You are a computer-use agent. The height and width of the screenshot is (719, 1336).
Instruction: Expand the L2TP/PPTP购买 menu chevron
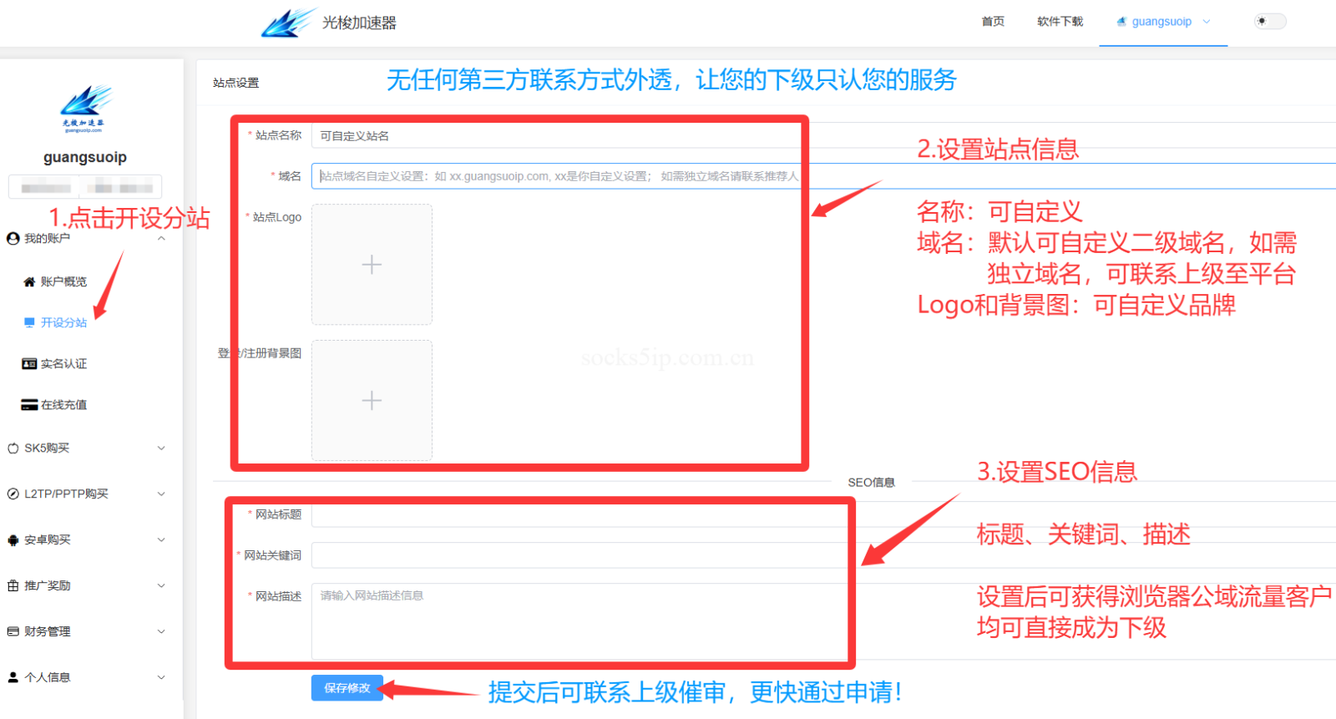point(161,494)
